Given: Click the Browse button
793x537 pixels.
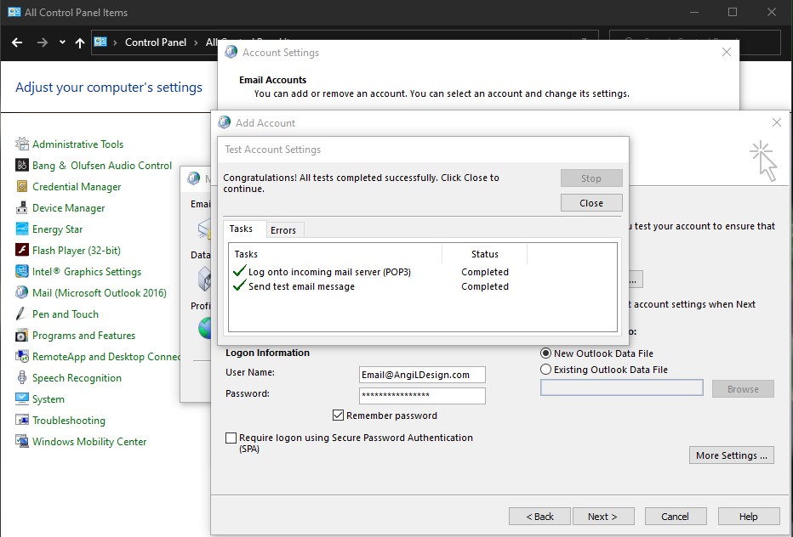Looking at the screenshot, I should (743, 389).
